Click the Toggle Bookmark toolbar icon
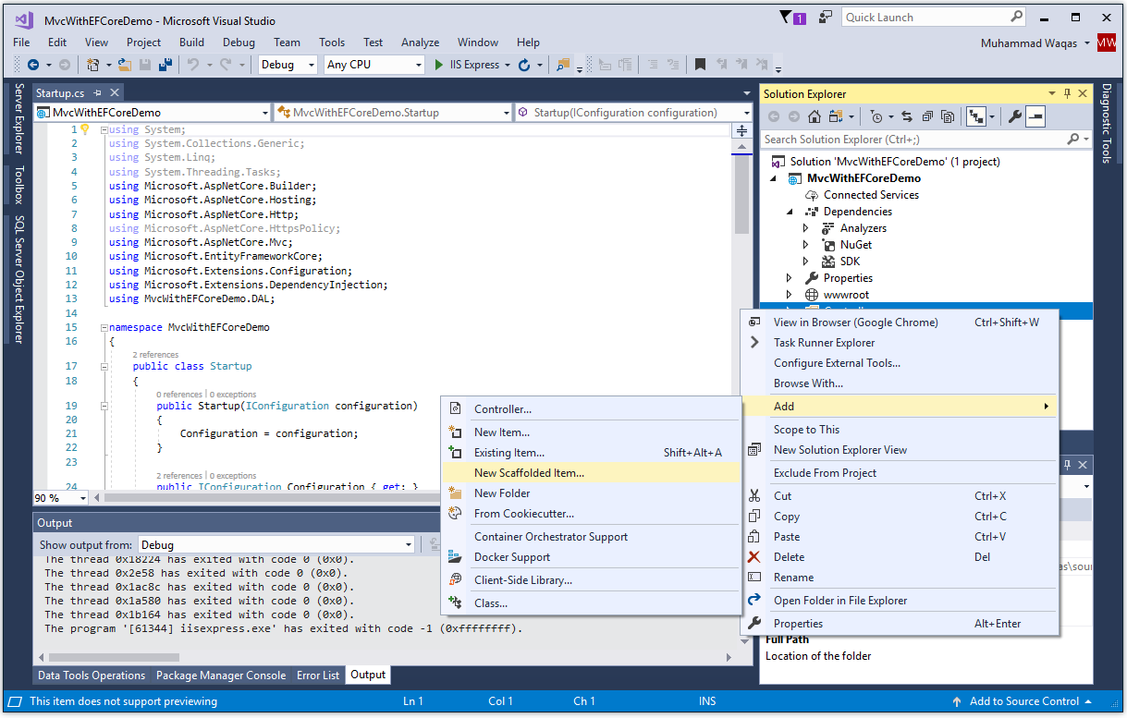This screenshot has height=718, width=1127. point(700,65)
